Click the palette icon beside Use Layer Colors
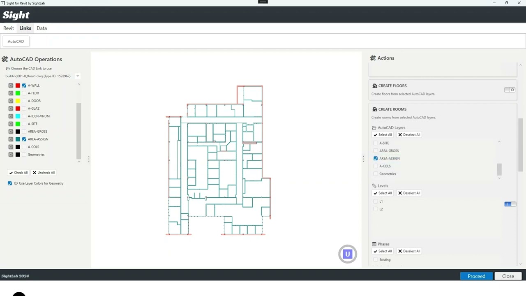The image size is (526, 296). point(16,183)
